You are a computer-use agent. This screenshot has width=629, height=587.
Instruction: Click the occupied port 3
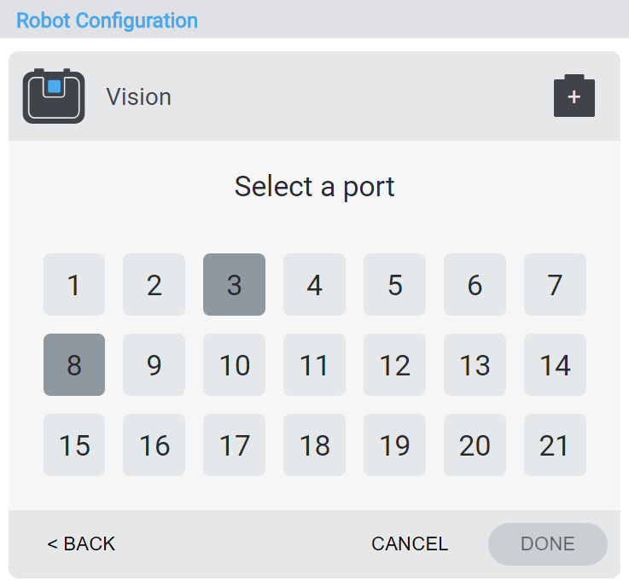pyautogui.click(x=235, y=285)
